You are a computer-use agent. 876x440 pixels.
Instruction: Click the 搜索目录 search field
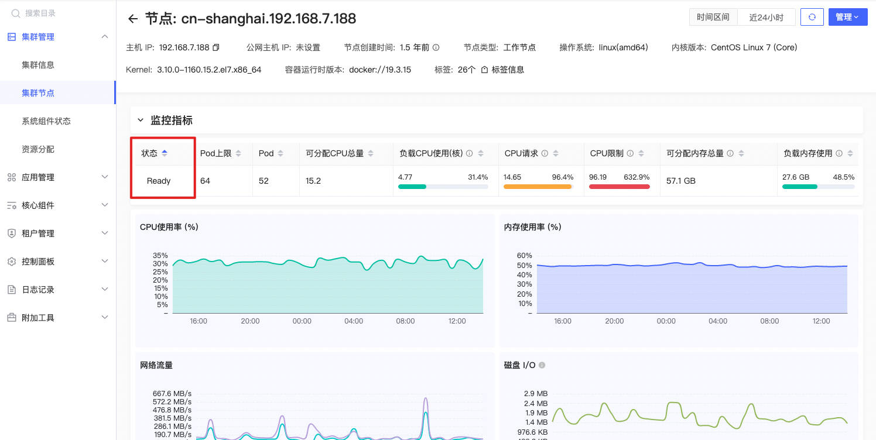tap(59, 13)
